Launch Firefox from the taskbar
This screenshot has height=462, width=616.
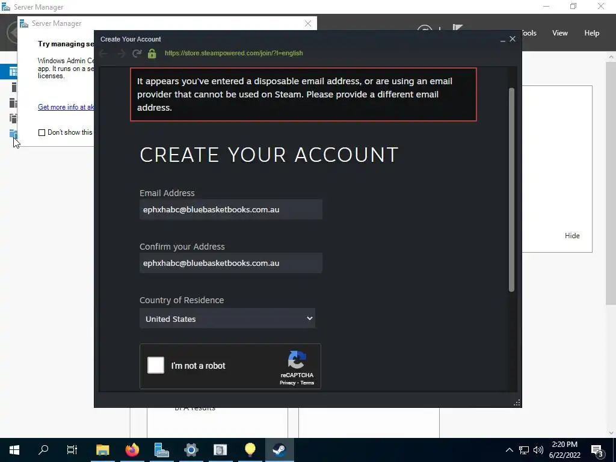[x=132, y=450]
